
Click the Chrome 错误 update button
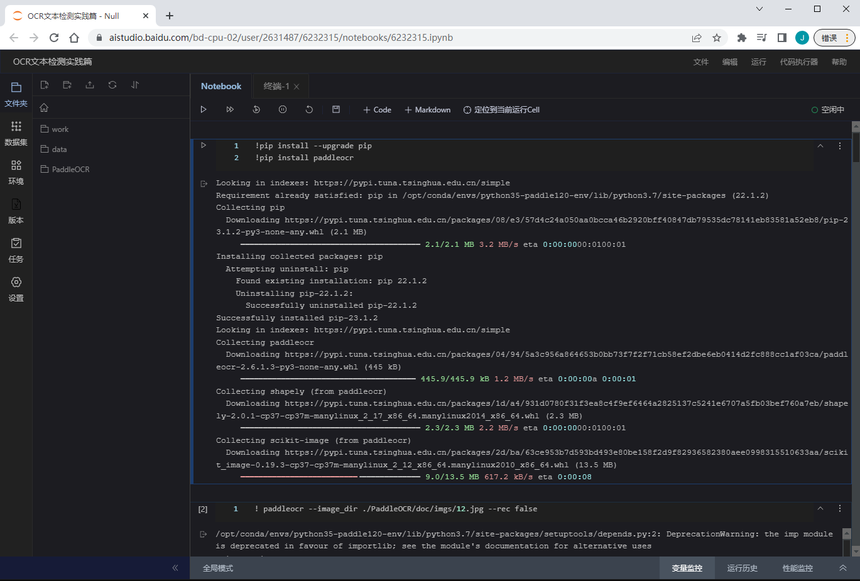[x=834, y=38]
